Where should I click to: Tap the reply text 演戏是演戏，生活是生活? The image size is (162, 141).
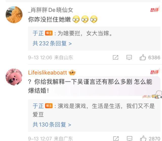tap(89, 106)
